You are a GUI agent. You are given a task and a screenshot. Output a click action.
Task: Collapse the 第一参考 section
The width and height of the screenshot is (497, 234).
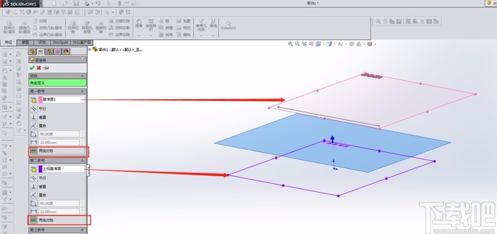[x=82, y=91]
